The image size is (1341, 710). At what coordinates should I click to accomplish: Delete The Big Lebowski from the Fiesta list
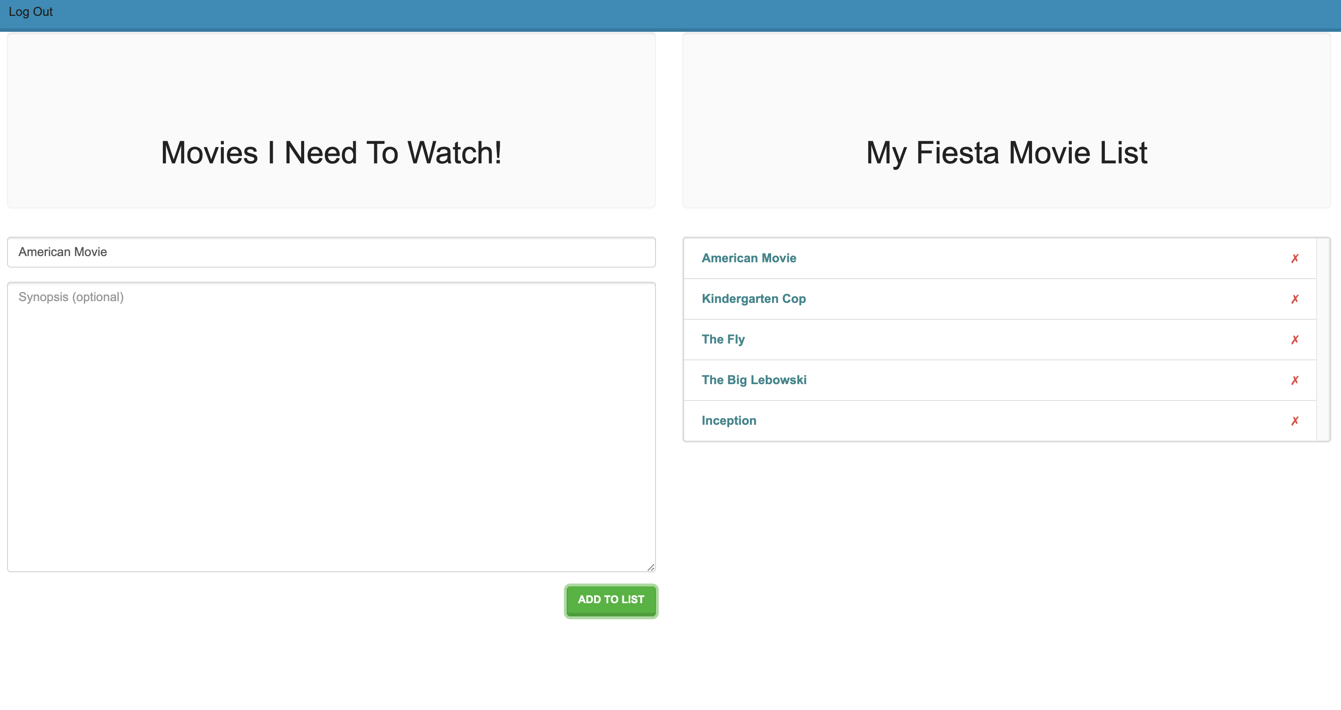tap(1295, 380)
